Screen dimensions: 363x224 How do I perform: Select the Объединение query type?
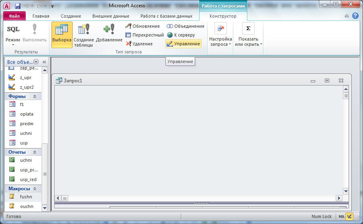coord(186,26)
